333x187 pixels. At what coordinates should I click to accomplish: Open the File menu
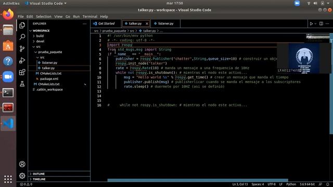click(21, 17)
